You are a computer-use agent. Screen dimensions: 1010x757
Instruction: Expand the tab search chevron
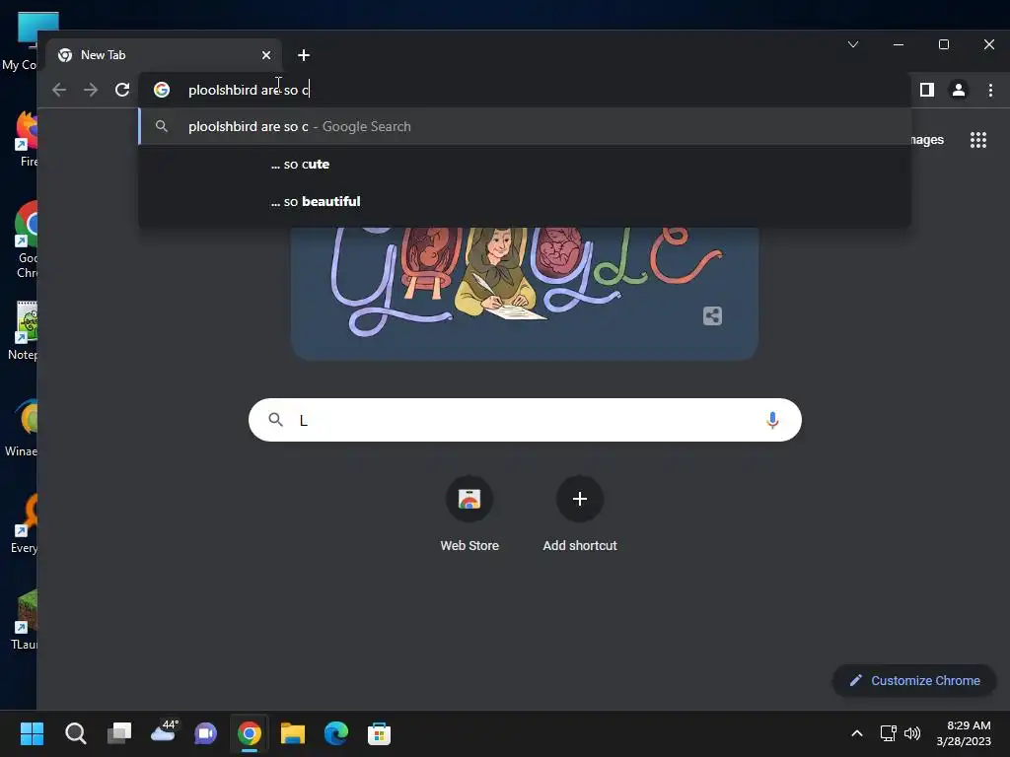point(853,44)
